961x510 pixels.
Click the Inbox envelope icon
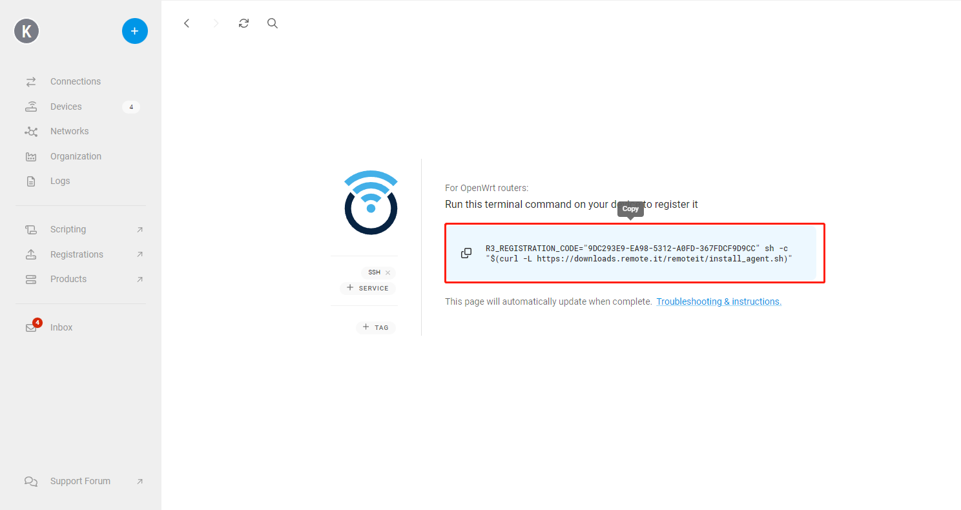click(x=30, y=328)
